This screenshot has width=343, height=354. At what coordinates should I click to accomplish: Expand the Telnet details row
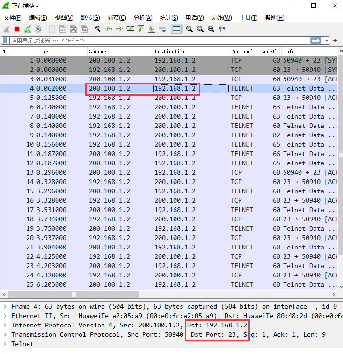(x=5, y=344)
